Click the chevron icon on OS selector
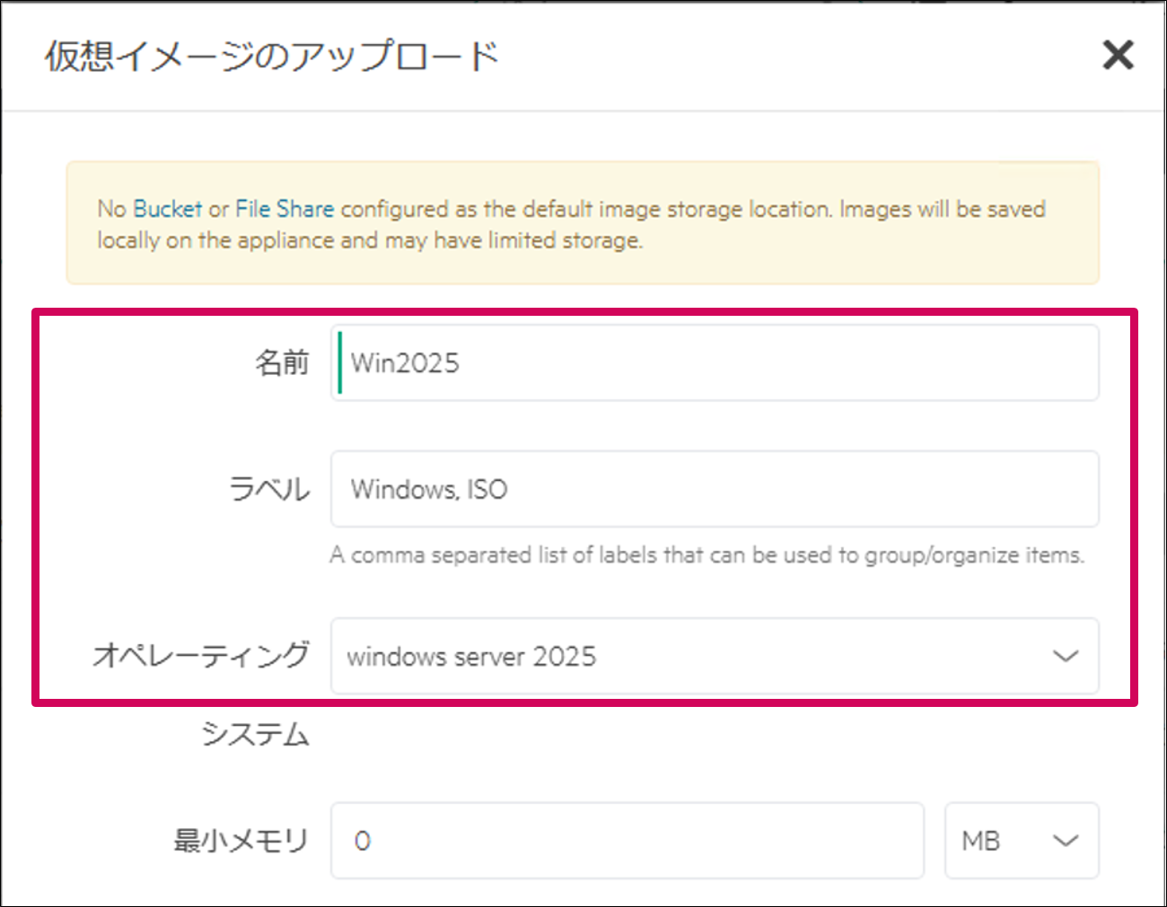This screenshot has width=1167, height=907. point(1065,657)
